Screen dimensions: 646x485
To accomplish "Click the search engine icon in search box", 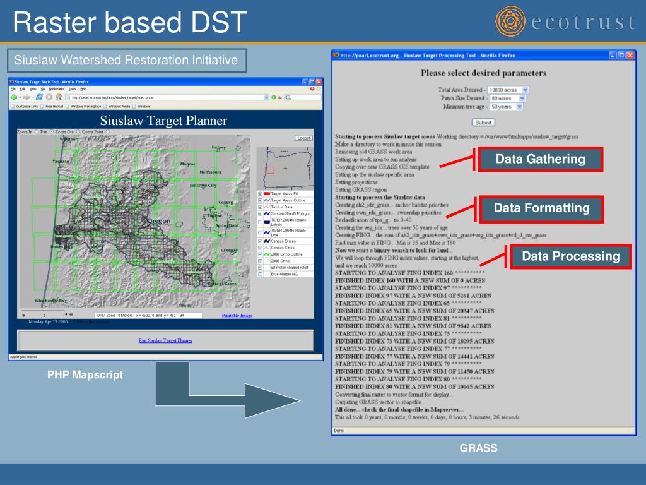I will point(288,97).
